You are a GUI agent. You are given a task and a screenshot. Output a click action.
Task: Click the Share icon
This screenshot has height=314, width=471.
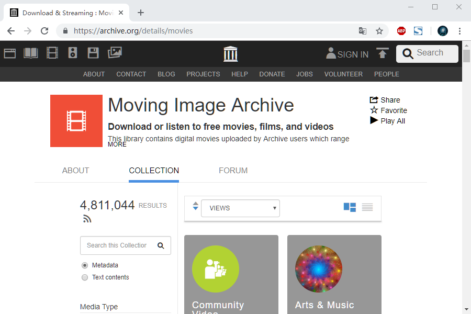tap(374, 100)
